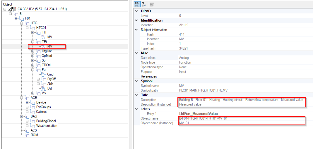Viewport: 313px width, 149px height.
Task: Click the Purpose value Input
Action: (182, 72)
